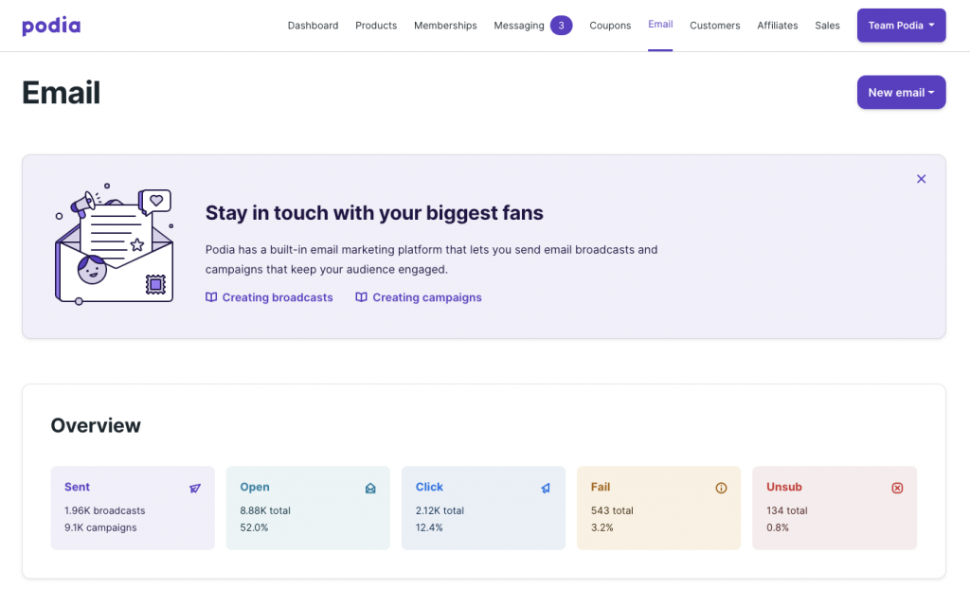Open the Products menu item
970x607 pixels.
376,26
